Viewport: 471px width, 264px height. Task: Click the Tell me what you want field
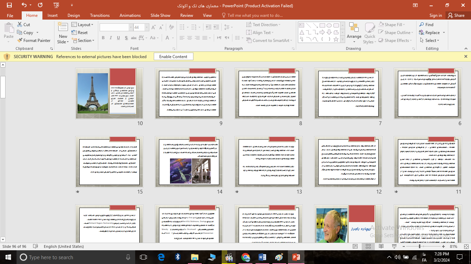(252, 15)
